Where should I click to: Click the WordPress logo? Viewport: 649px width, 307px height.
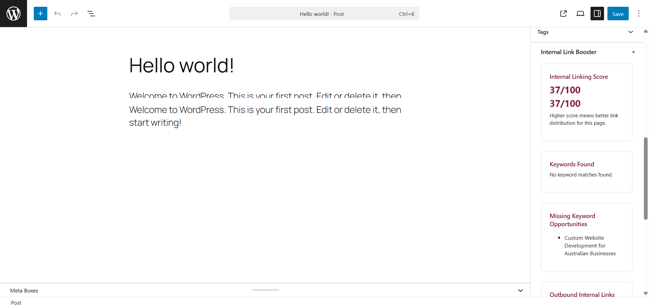click(x=13, y=14)
